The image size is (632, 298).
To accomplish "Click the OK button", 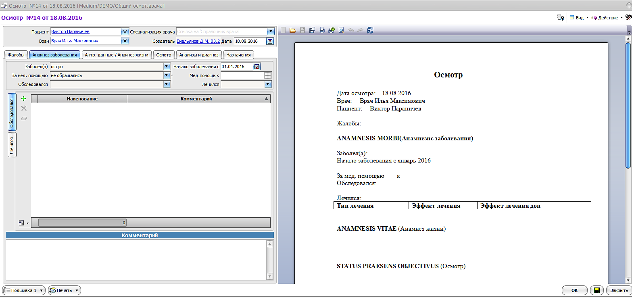I will [575, 290].
